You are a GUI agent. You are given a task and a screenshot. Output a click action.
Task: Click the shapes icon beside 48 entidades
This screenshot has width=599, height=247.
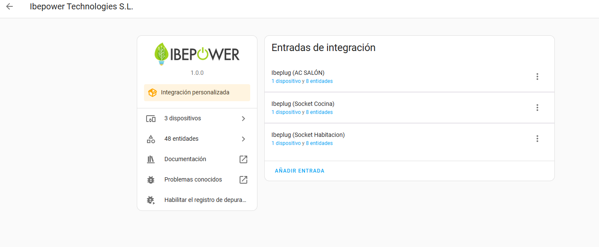coord(151,139)
